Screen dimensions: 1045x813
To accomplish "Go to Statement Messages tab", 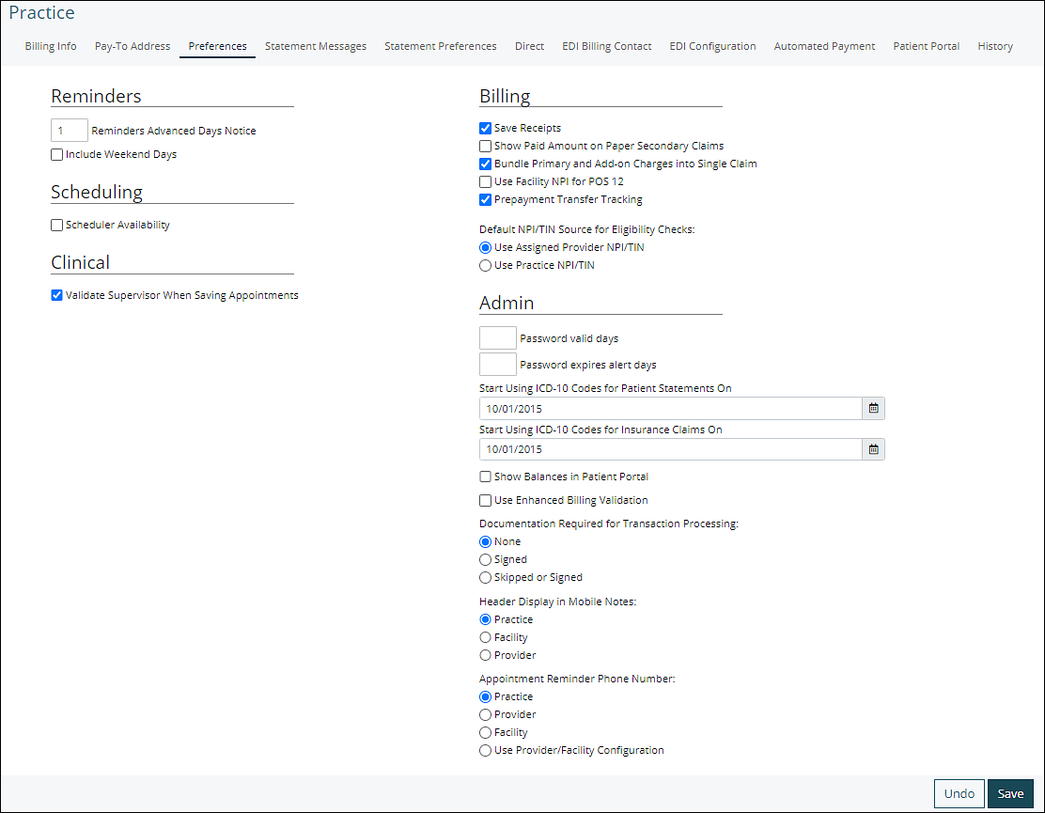I will [x=315, y=46].
